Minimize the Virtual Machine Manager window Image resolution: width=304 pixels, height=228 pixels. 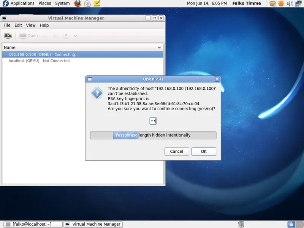(x=148, y=18)
